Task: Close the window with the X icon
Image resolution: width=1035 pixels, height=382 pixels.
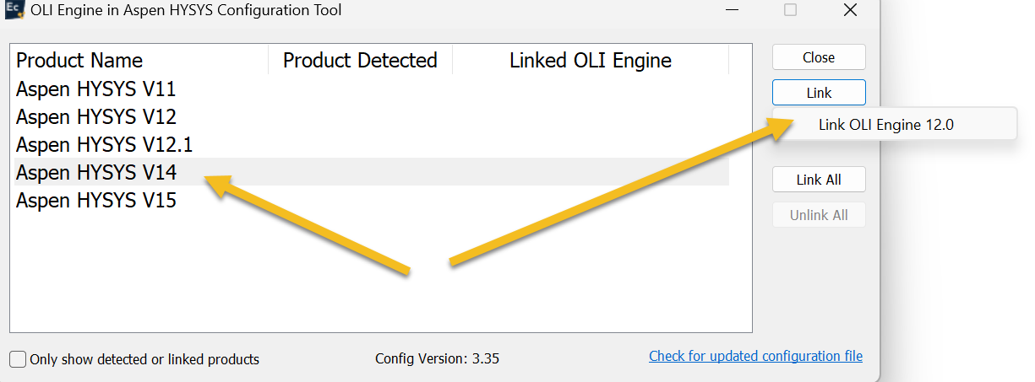Action: click(x=851, y=11)
